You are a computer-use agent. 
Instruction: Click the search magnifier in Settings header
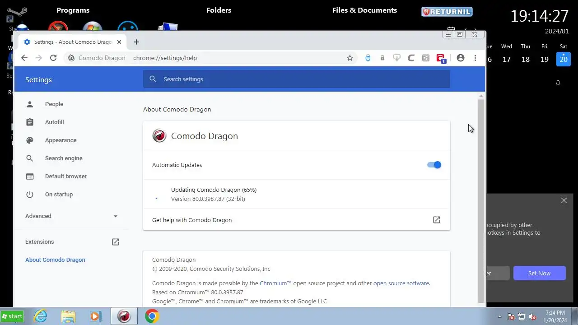tap(153, 79)
